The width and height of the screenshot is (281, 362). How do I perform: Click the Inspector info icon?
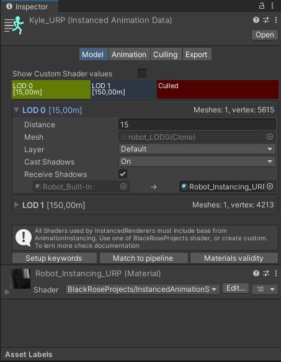click(9, 6)
